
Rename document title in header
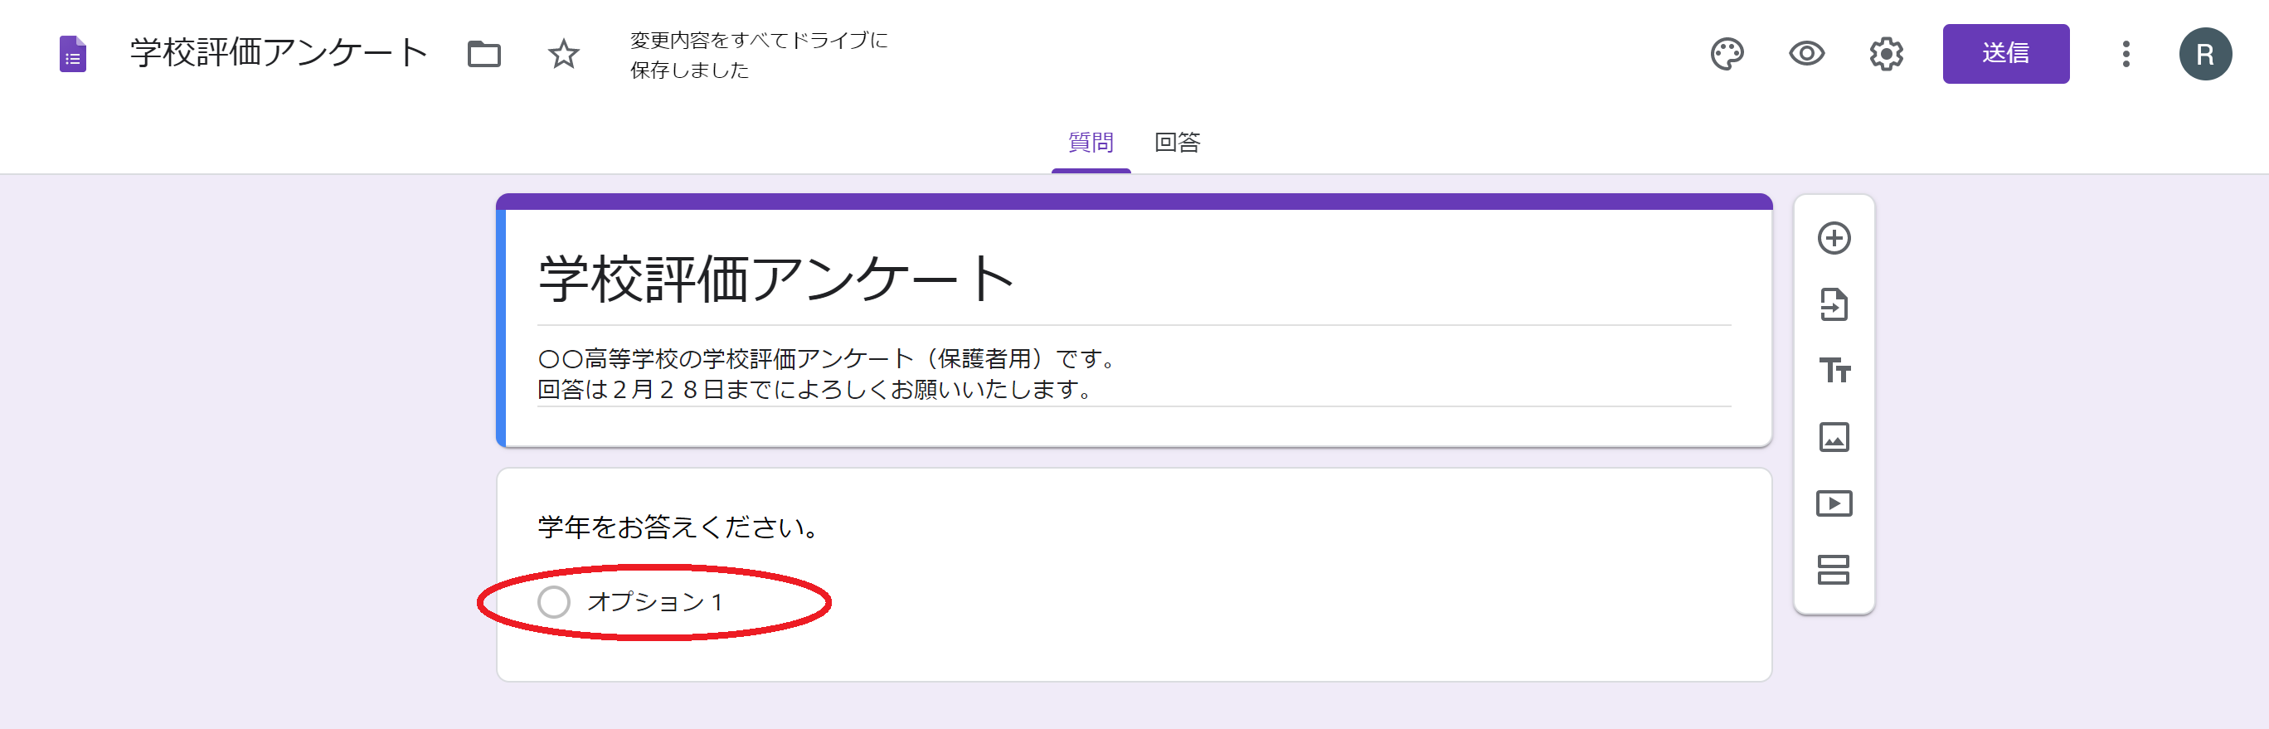click(279, 53)
